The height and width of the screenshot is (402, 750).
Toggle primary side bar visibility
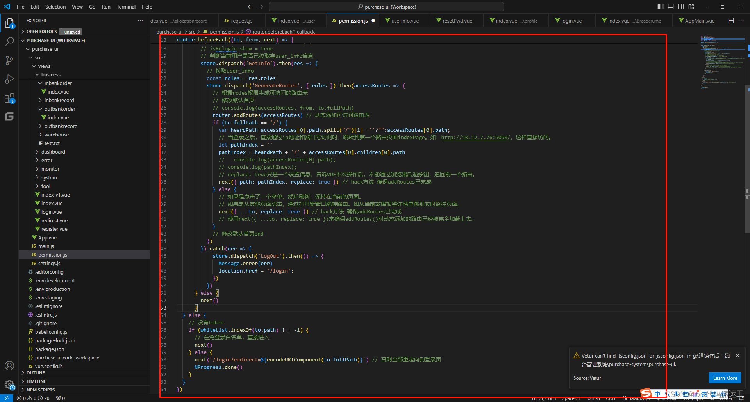[x=661, y=7]
